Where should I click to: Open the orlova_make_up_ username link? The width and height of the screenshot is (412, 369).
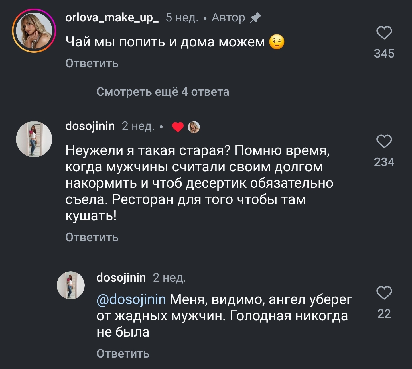[112, 18]
